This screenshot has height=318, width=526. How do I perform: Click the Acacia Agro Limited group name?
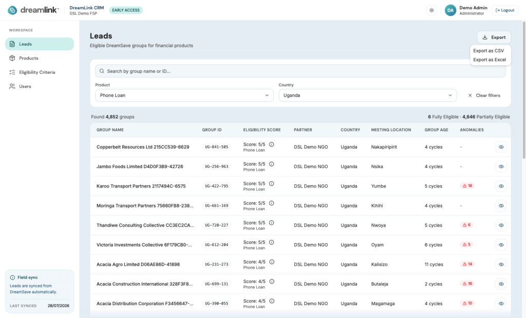[x=138, y=265]
